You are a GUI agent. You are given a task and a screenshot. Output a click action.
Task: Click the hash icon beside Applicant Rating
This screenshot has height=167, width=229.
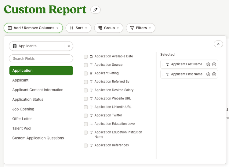(x=91, y=73)
